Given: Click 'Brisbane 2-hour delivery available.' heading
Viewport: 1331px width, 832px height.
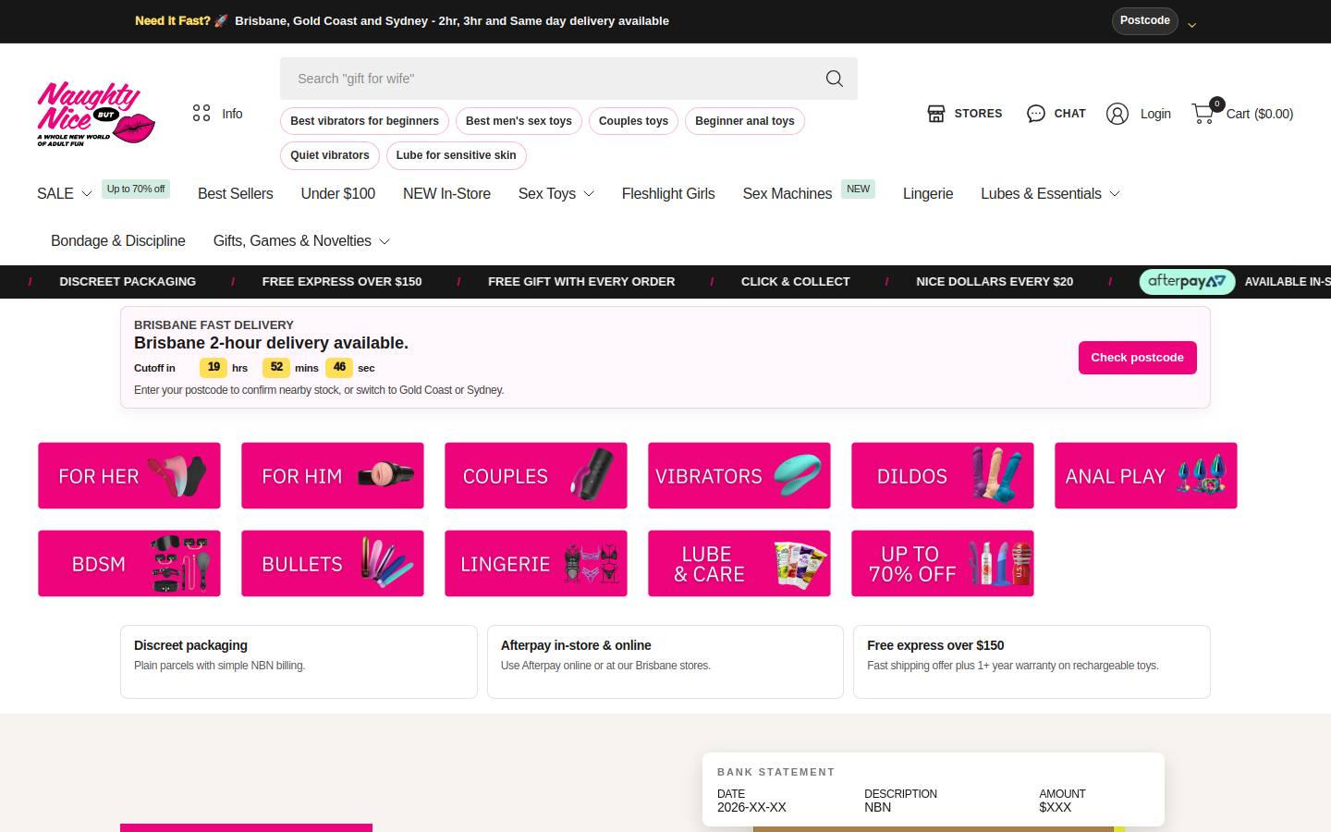Looking at the screenshot, I should click(x=271, y=343).
